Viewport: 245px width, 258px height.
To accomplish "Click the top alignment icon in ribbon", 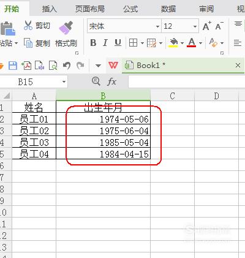I will (x=238, y=24).
